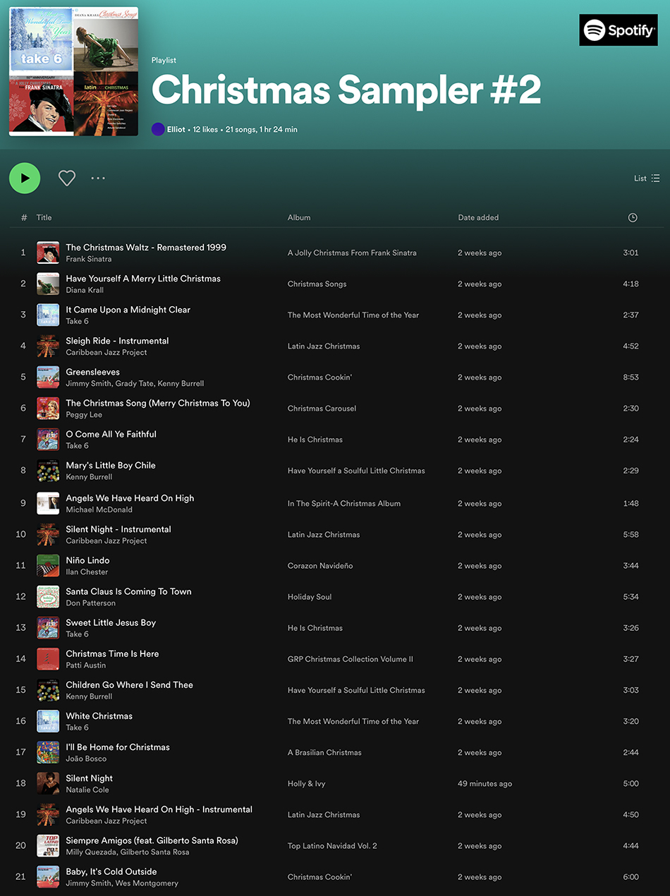
Task: Select The Christmas Song (Merry Christmas To You)
Action: click(158, 403)
